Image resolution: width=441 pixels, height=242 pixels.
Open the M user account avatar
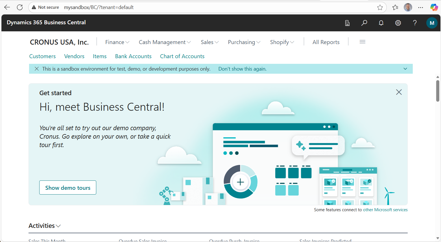(432, 23)
